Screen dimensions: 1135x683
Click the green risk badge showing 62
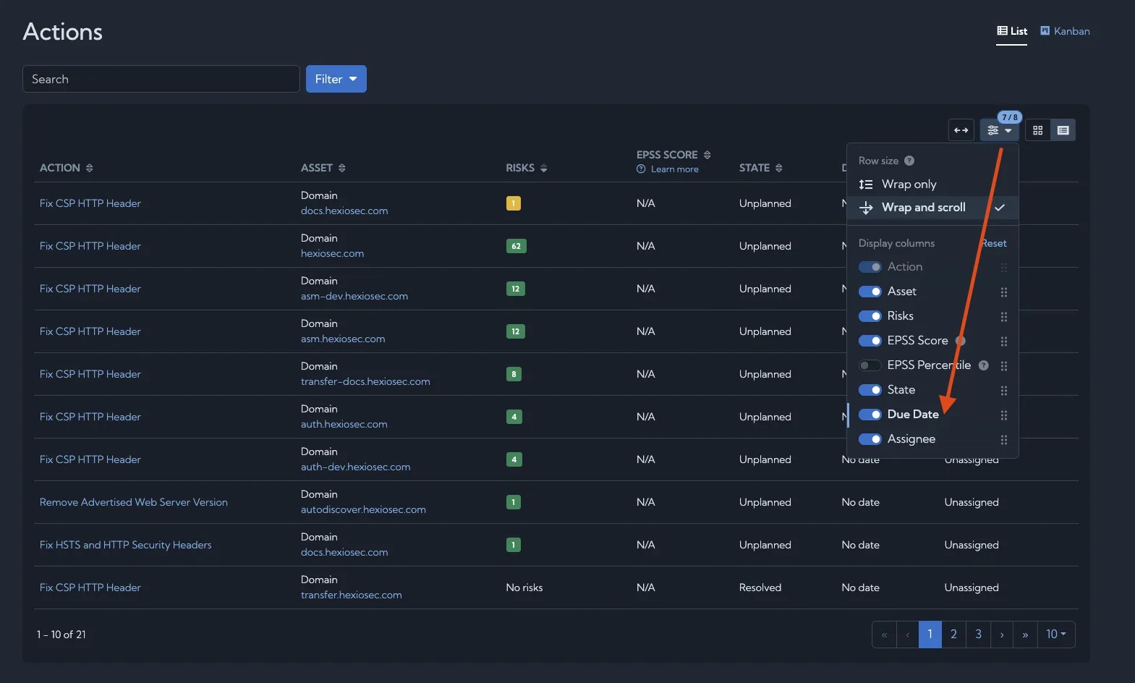(517, 246)
